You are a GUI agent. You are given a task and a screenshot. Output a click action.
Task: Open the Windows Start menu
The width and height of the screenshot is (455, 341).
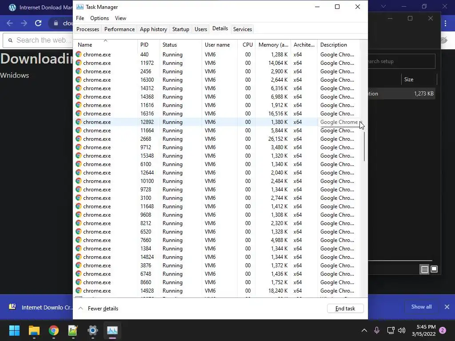[x=14, y=330]
